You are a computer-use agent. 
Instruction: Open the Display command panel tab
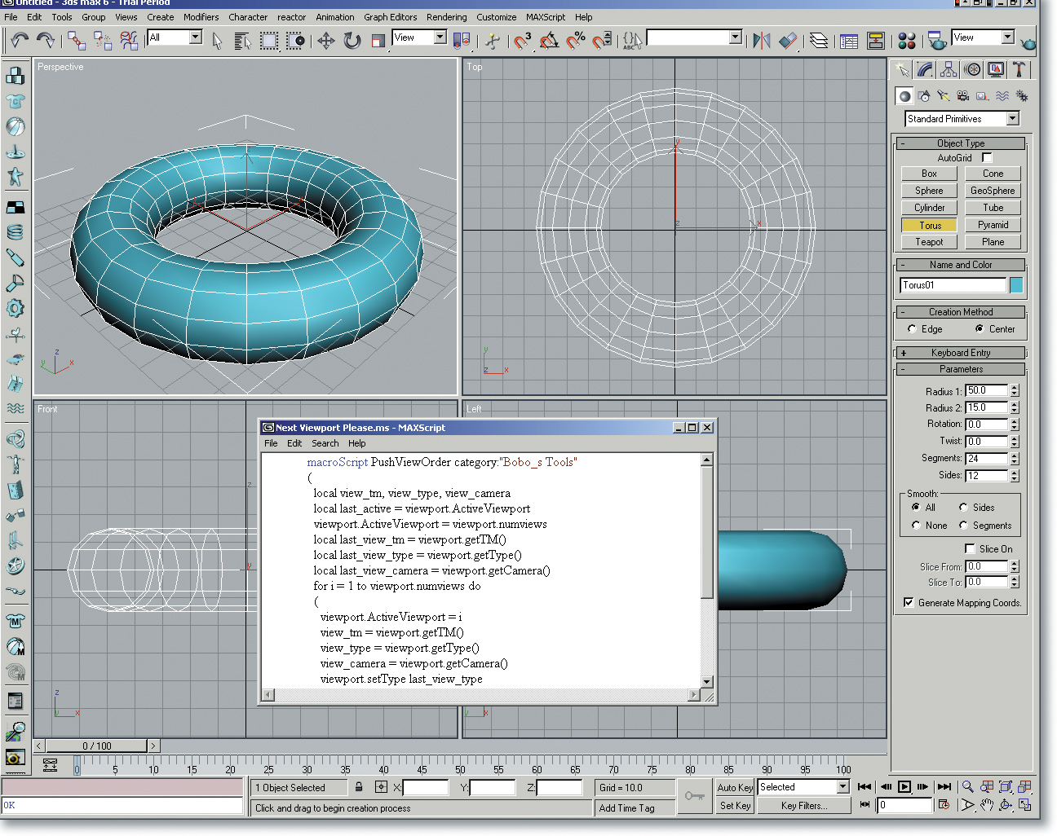click(996, 70)
